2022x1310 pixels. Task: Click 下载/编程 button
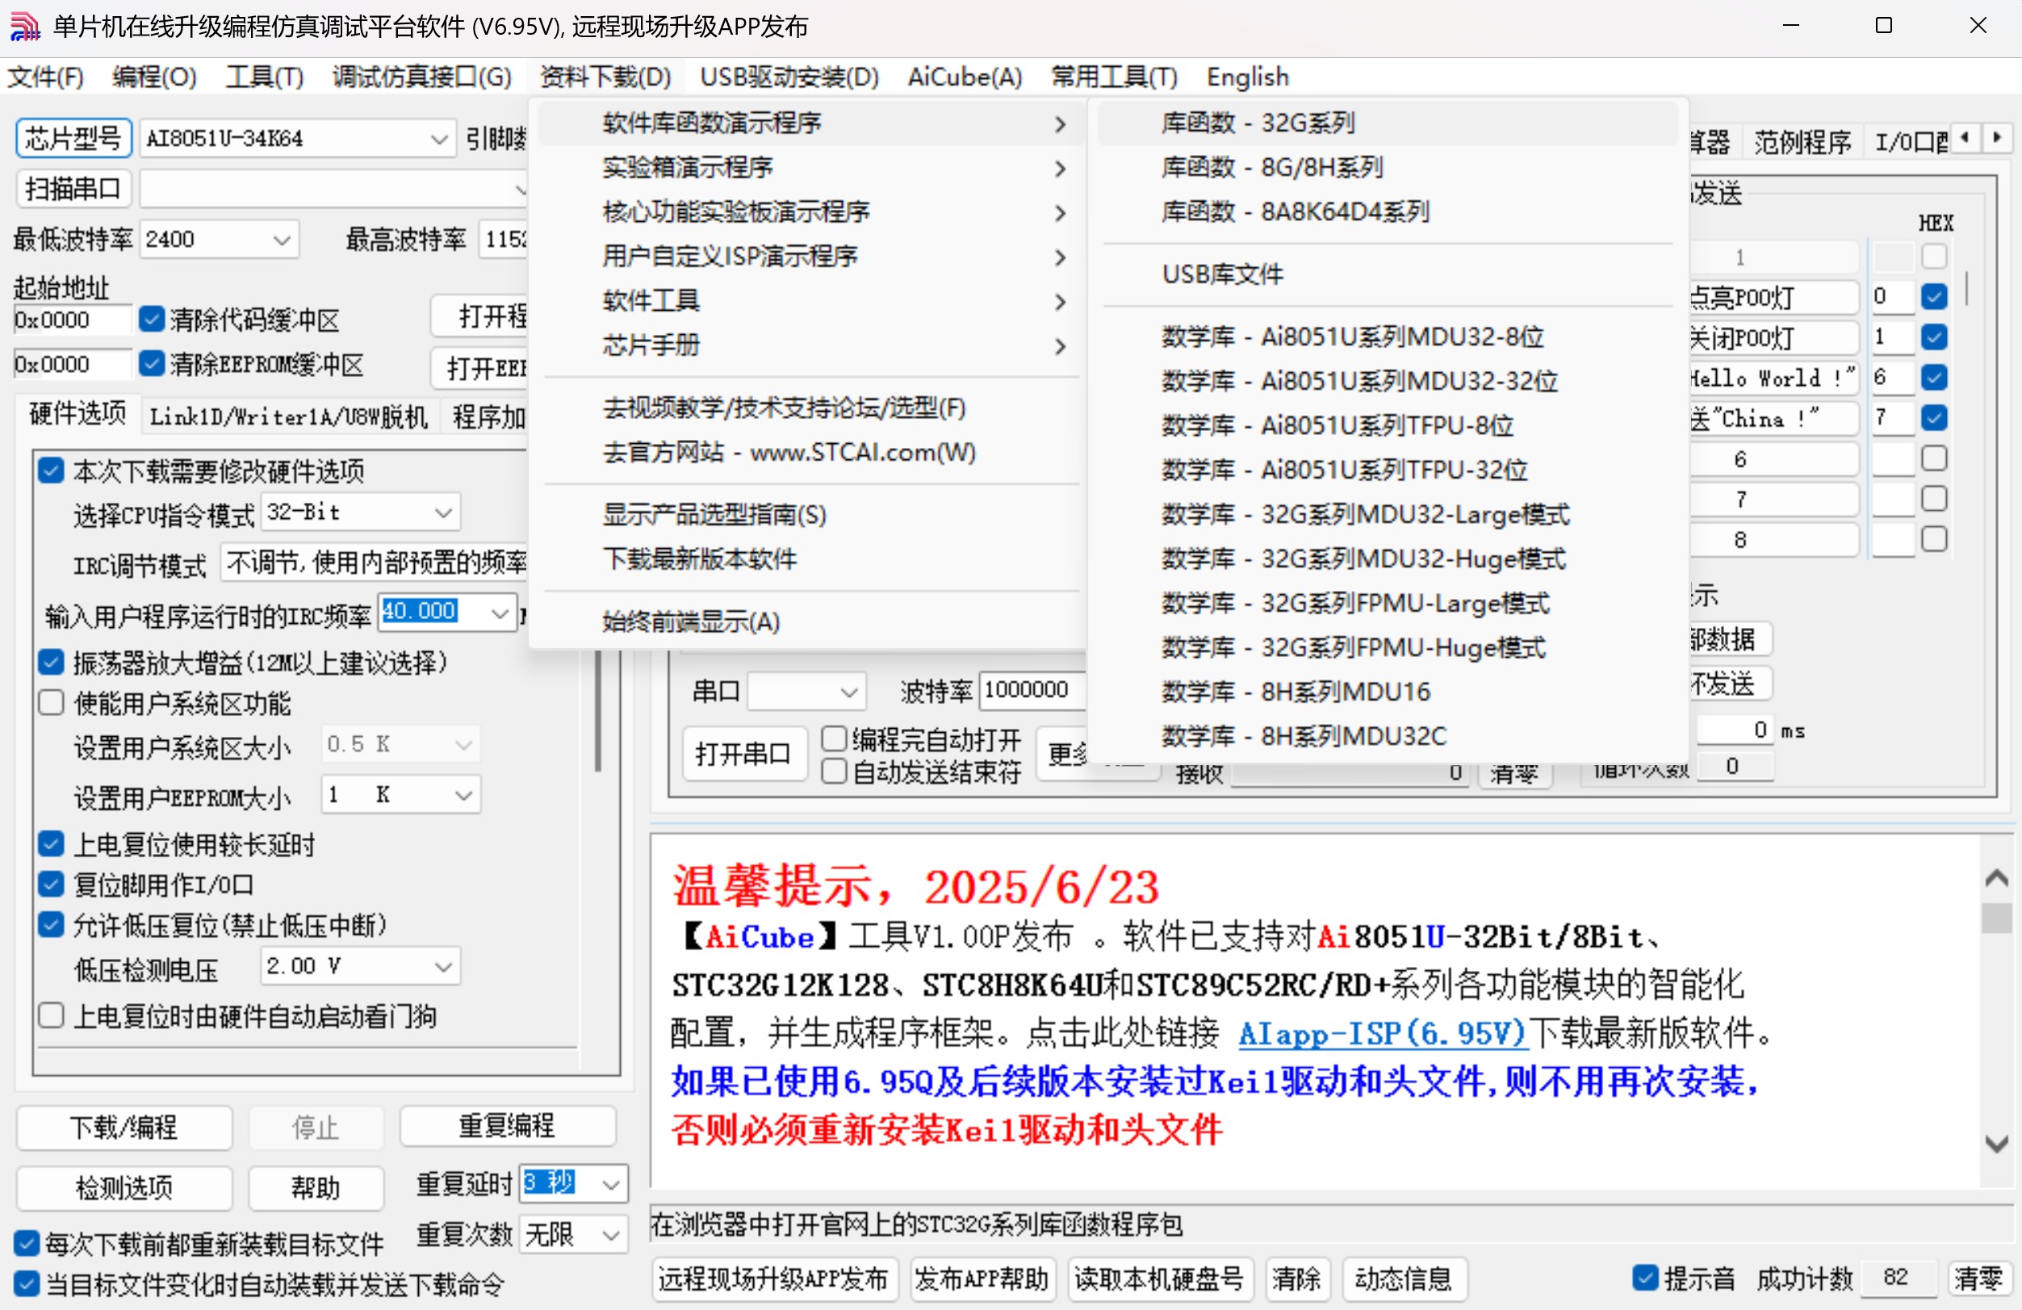pyautogui.click(x=124, y=1128)
